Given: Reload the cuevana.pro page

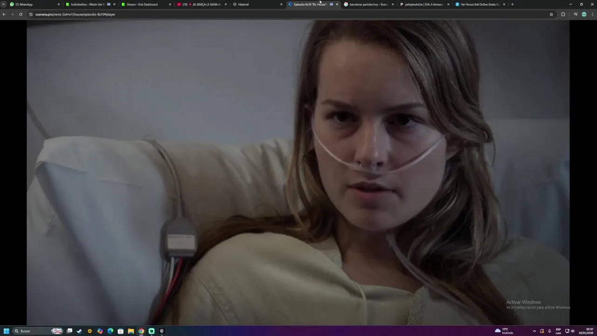Looking at the screenshot, I should [21, 14].
